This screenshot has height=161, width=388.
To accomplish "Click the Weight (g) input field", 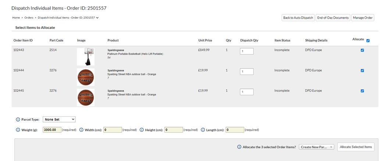I will point(52,130).
